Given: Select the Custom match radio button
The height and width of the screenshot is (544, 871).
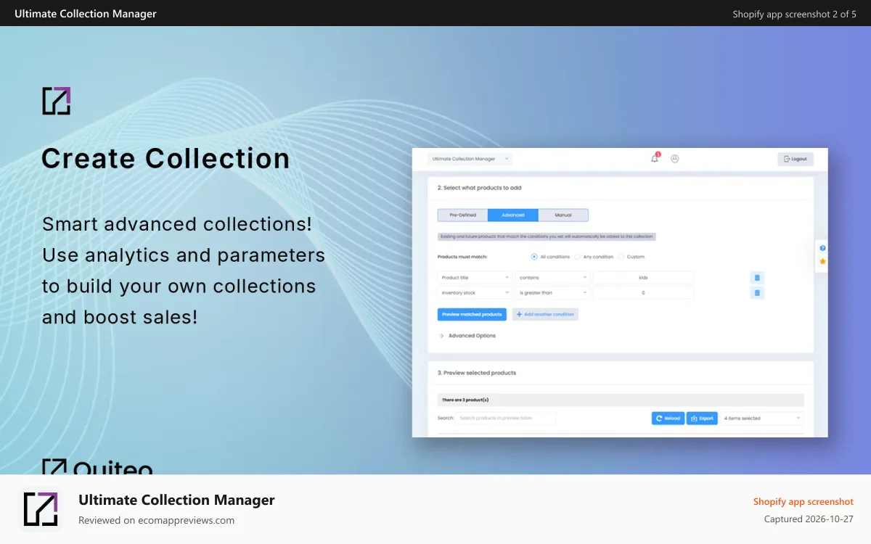Looking at the screenshot, I should (621, 257).
